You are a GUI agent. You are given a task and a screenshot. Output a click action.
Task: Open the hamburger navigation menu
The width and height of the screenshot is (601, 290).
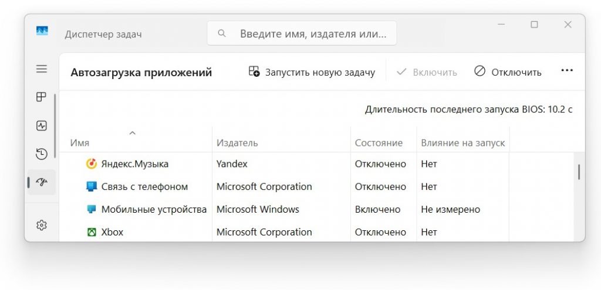tap(42, 69)
